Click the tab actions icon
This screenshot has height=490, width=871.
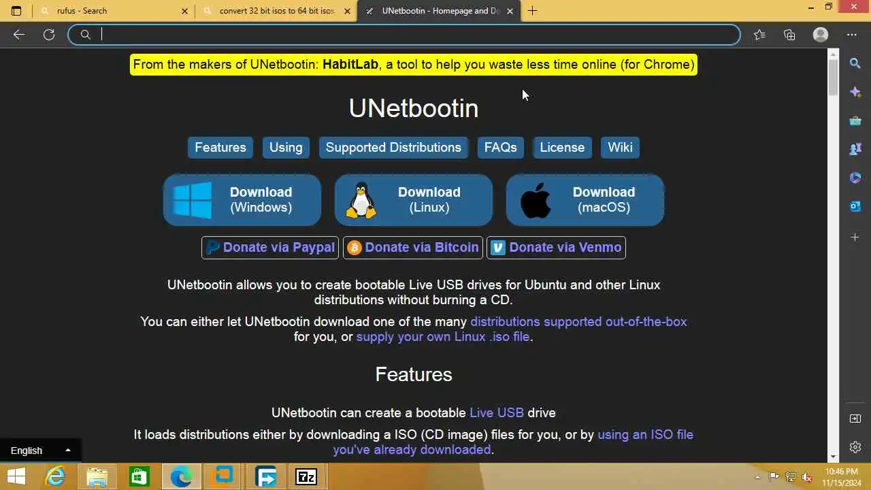(16, 11)
